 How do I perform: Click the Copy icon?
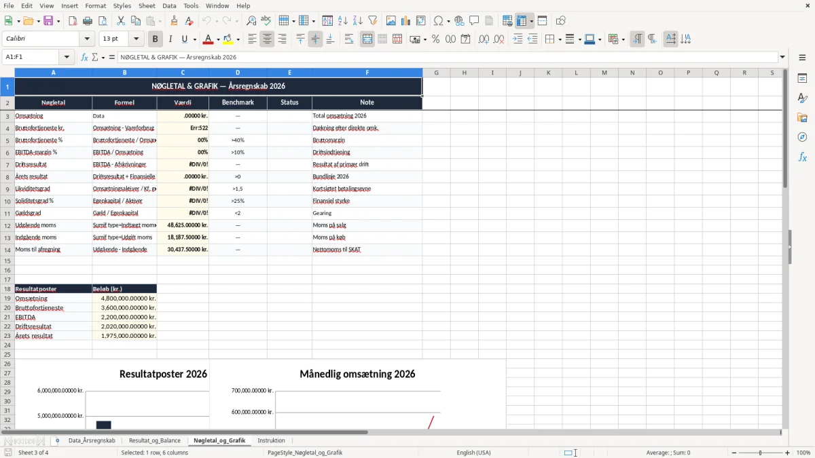tap(136, 21)
